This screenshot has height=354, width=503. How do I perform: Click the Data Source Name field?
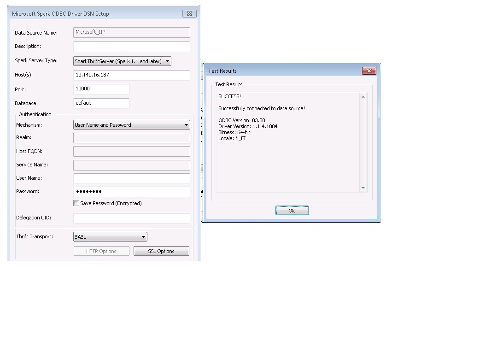131,32
